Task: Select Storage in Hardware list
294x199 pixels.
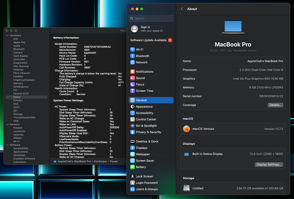Action: coord(18,114)
